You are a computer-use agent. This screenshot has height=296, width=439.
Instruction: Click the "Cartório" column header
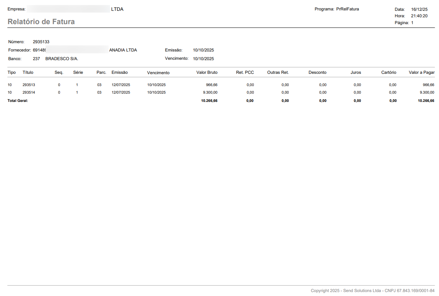389,72
